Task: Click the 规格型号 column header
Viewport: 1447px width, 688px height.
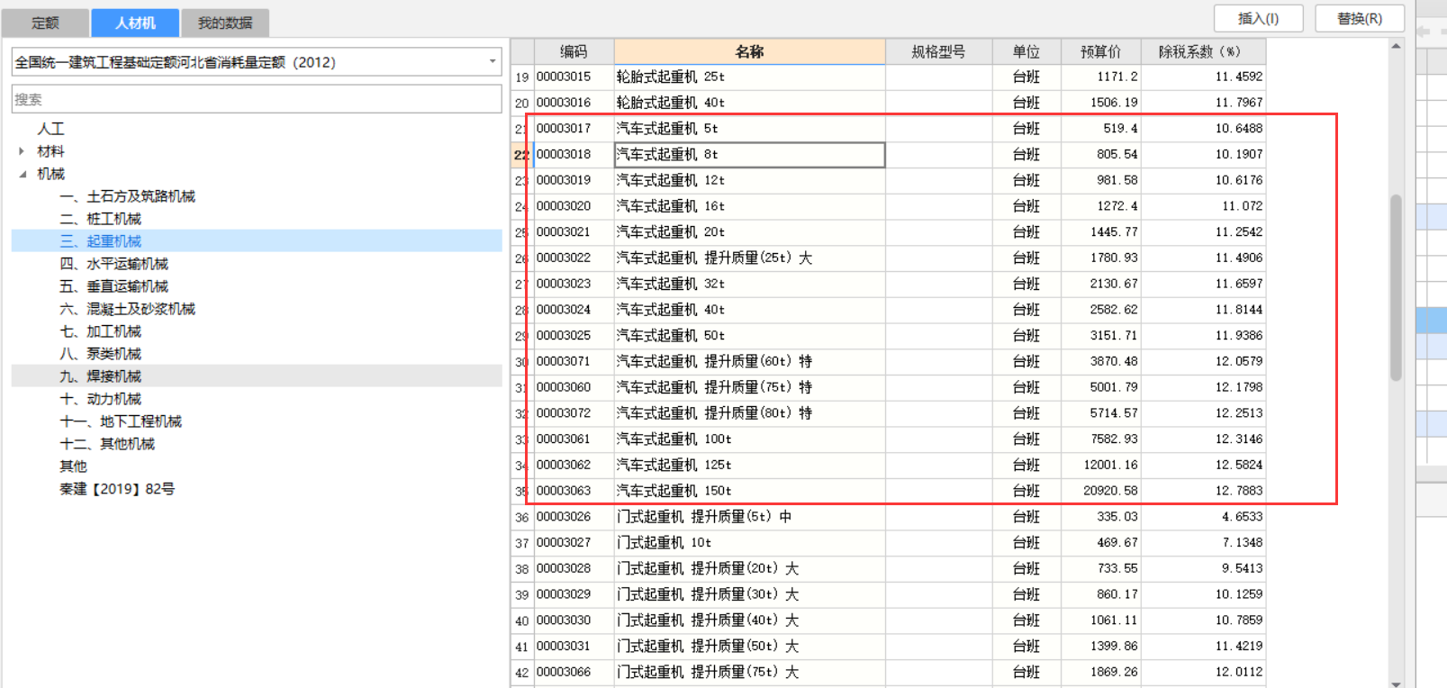Action: [938, 51]
